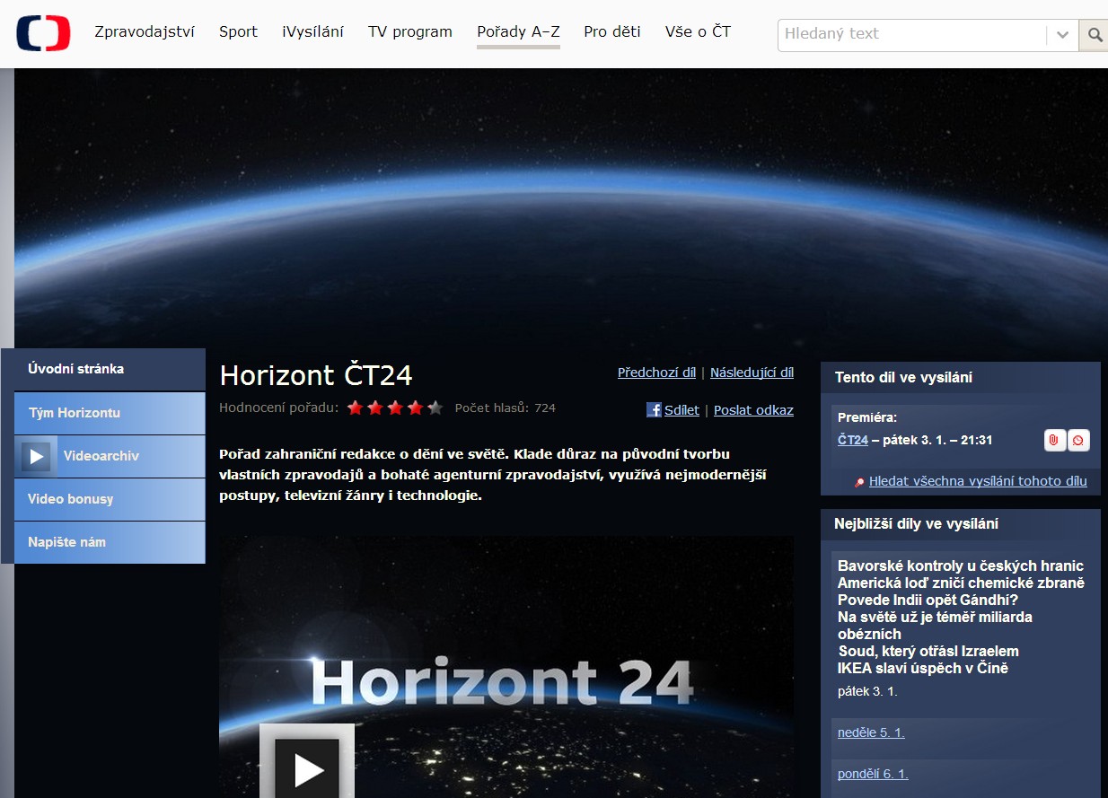1108x798 pixels.
Task: Click the Videoarchiv play icon in sidebar
Action: click(x=37, y=456)
